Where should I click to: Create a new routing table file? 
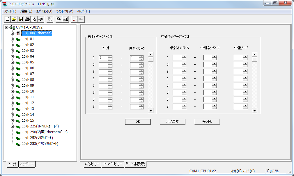[x=7, y=19]
